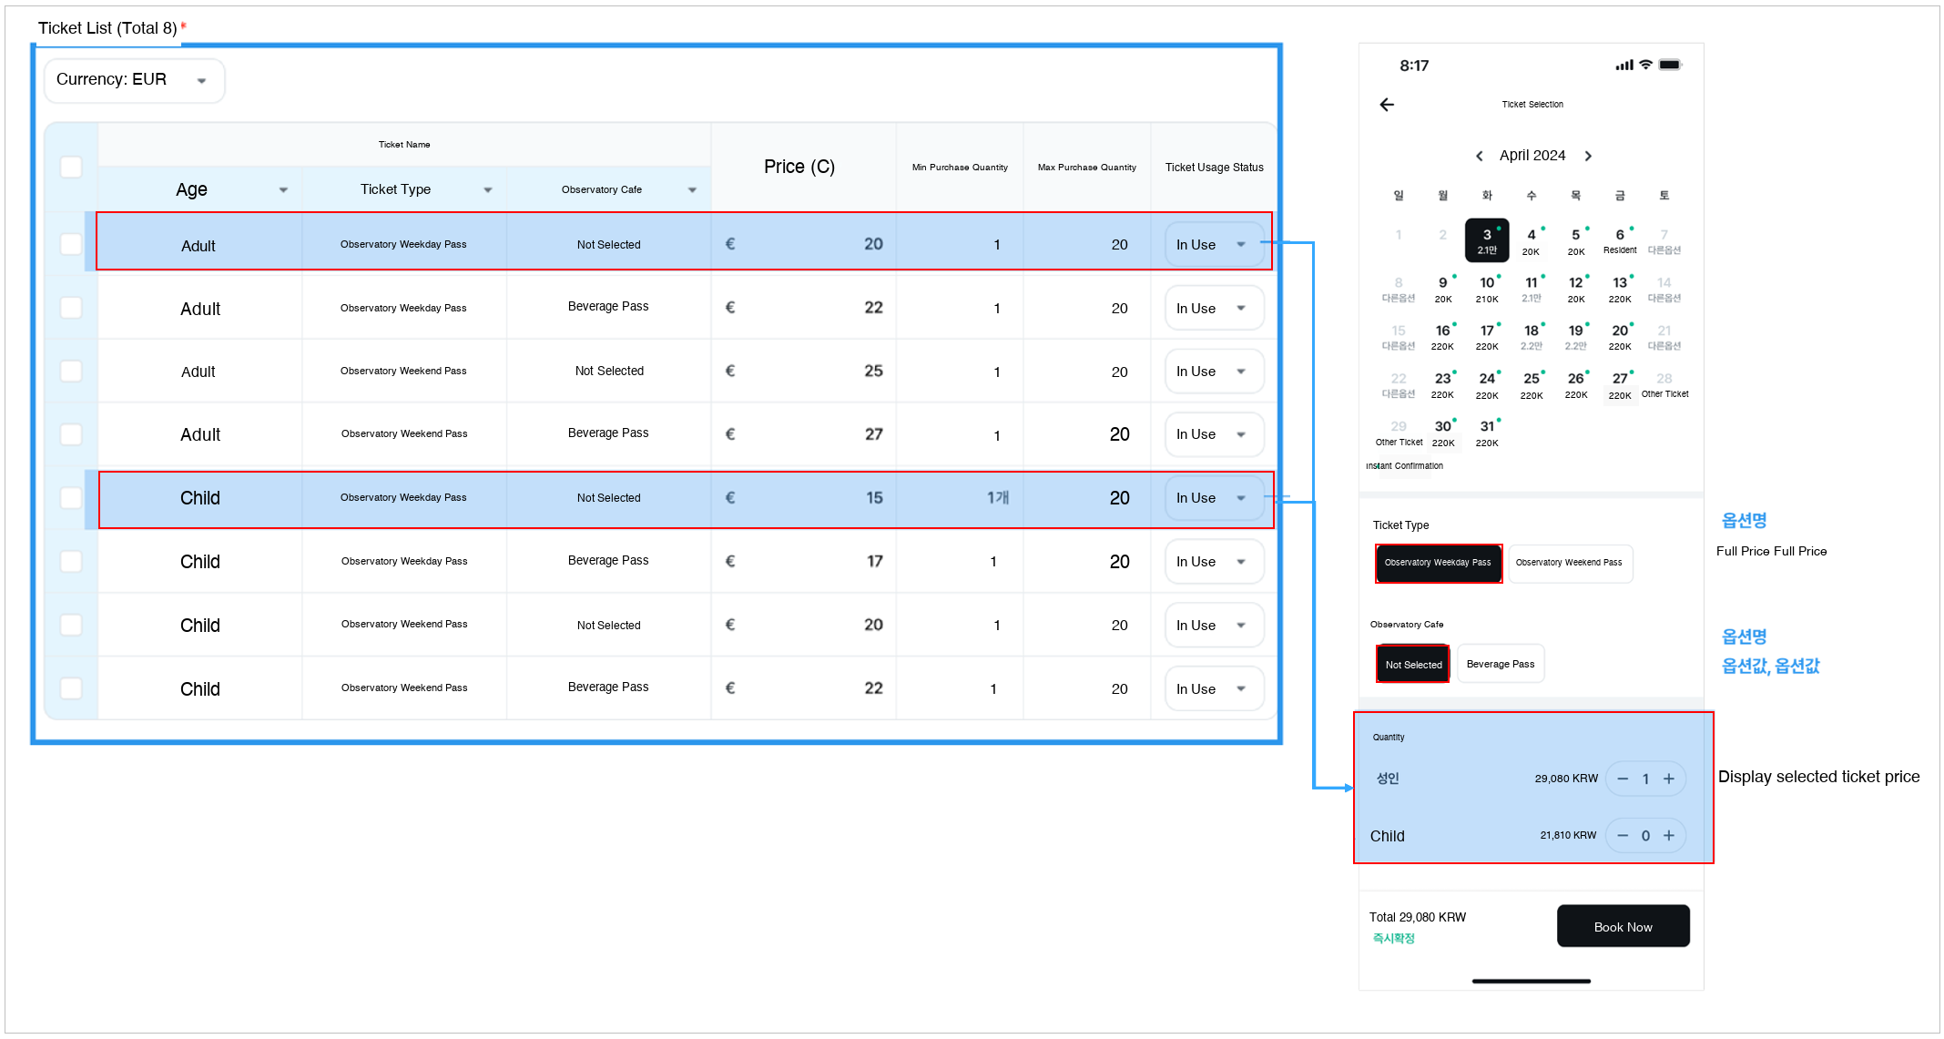Click the Max Purchase Quantity header

coord(1087,168)
